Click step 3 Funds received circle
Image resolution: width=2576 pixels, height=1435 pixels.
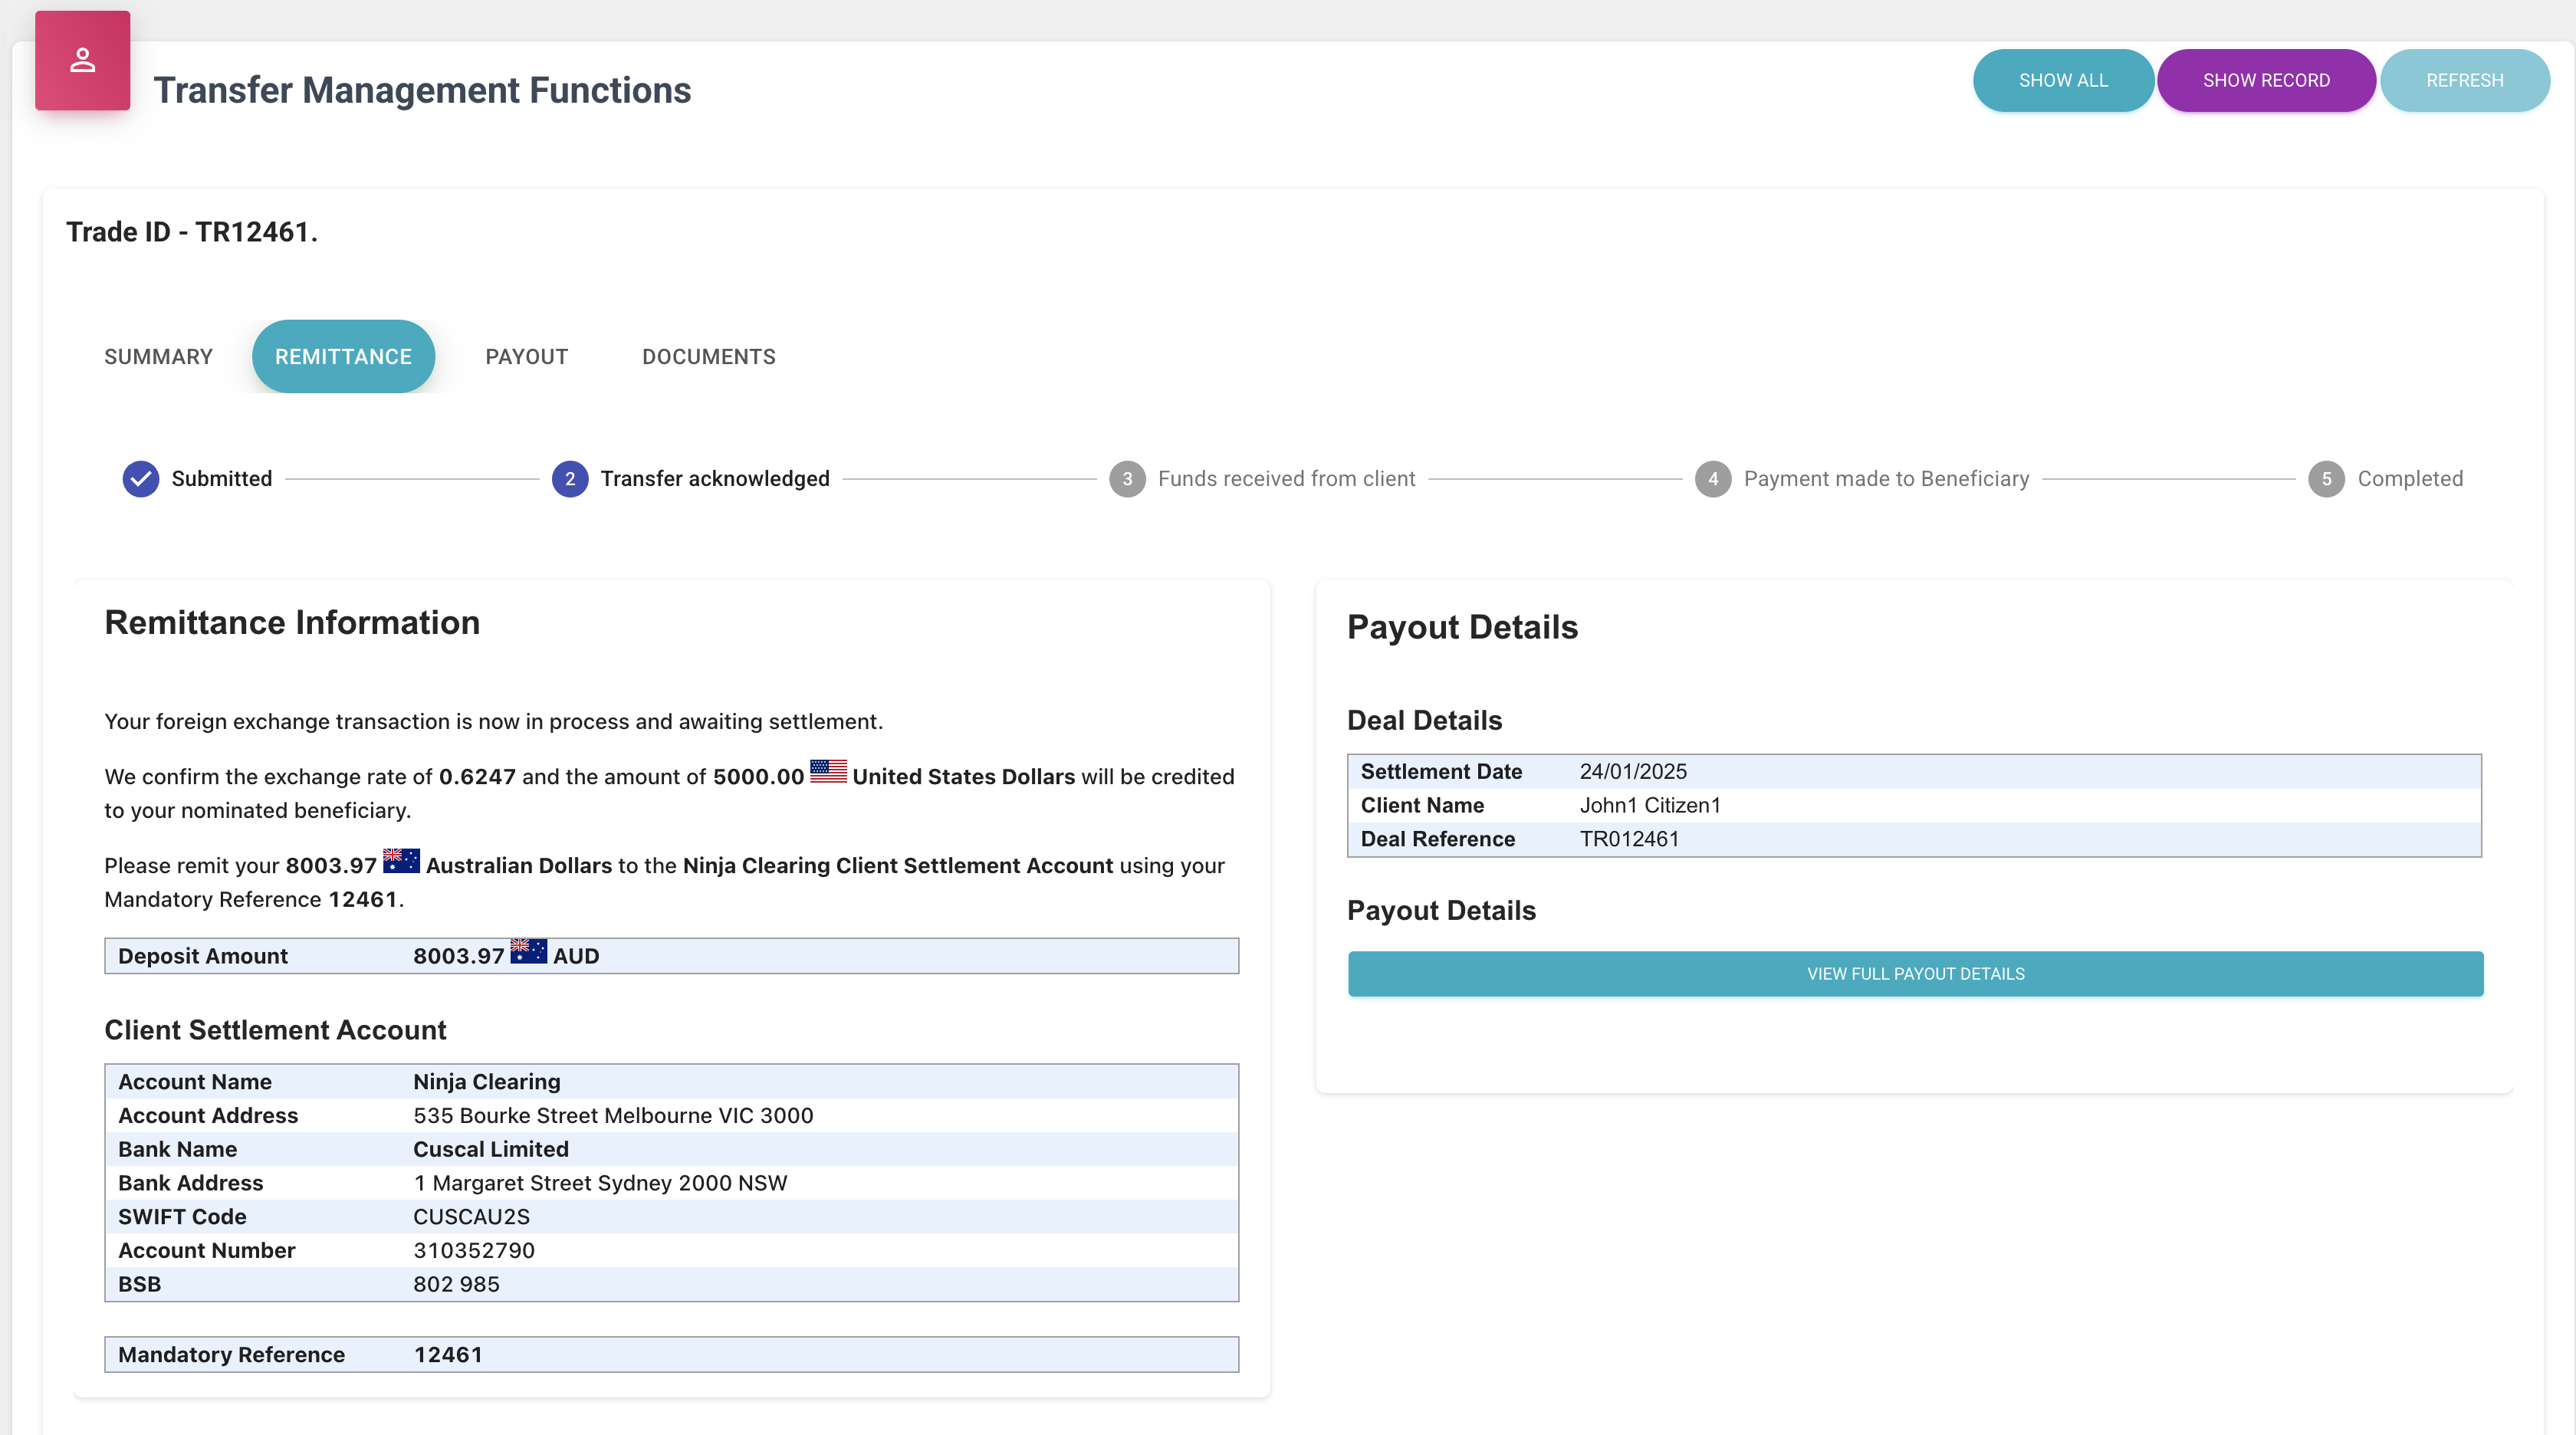(x=1127, y=479)
